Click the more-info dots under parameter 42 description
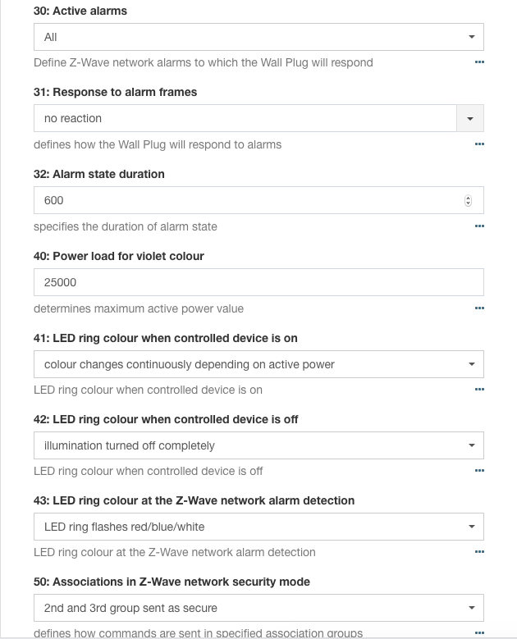Image resolution: width=517 pixels, height=639 pixels. pyautogui.click(x=479, y=471)
